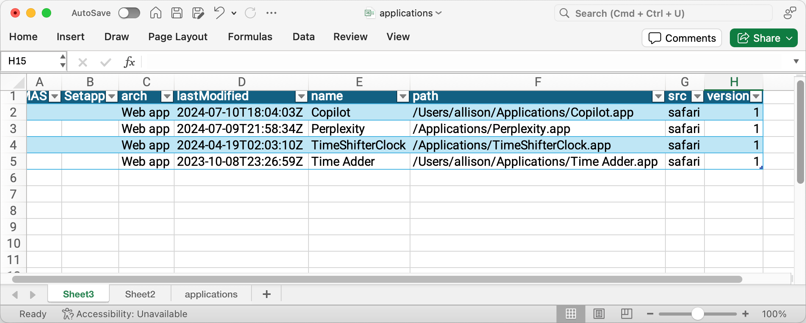Open the version column filter dropdown
Screen dimensions: 806x323
coord(756,96)
